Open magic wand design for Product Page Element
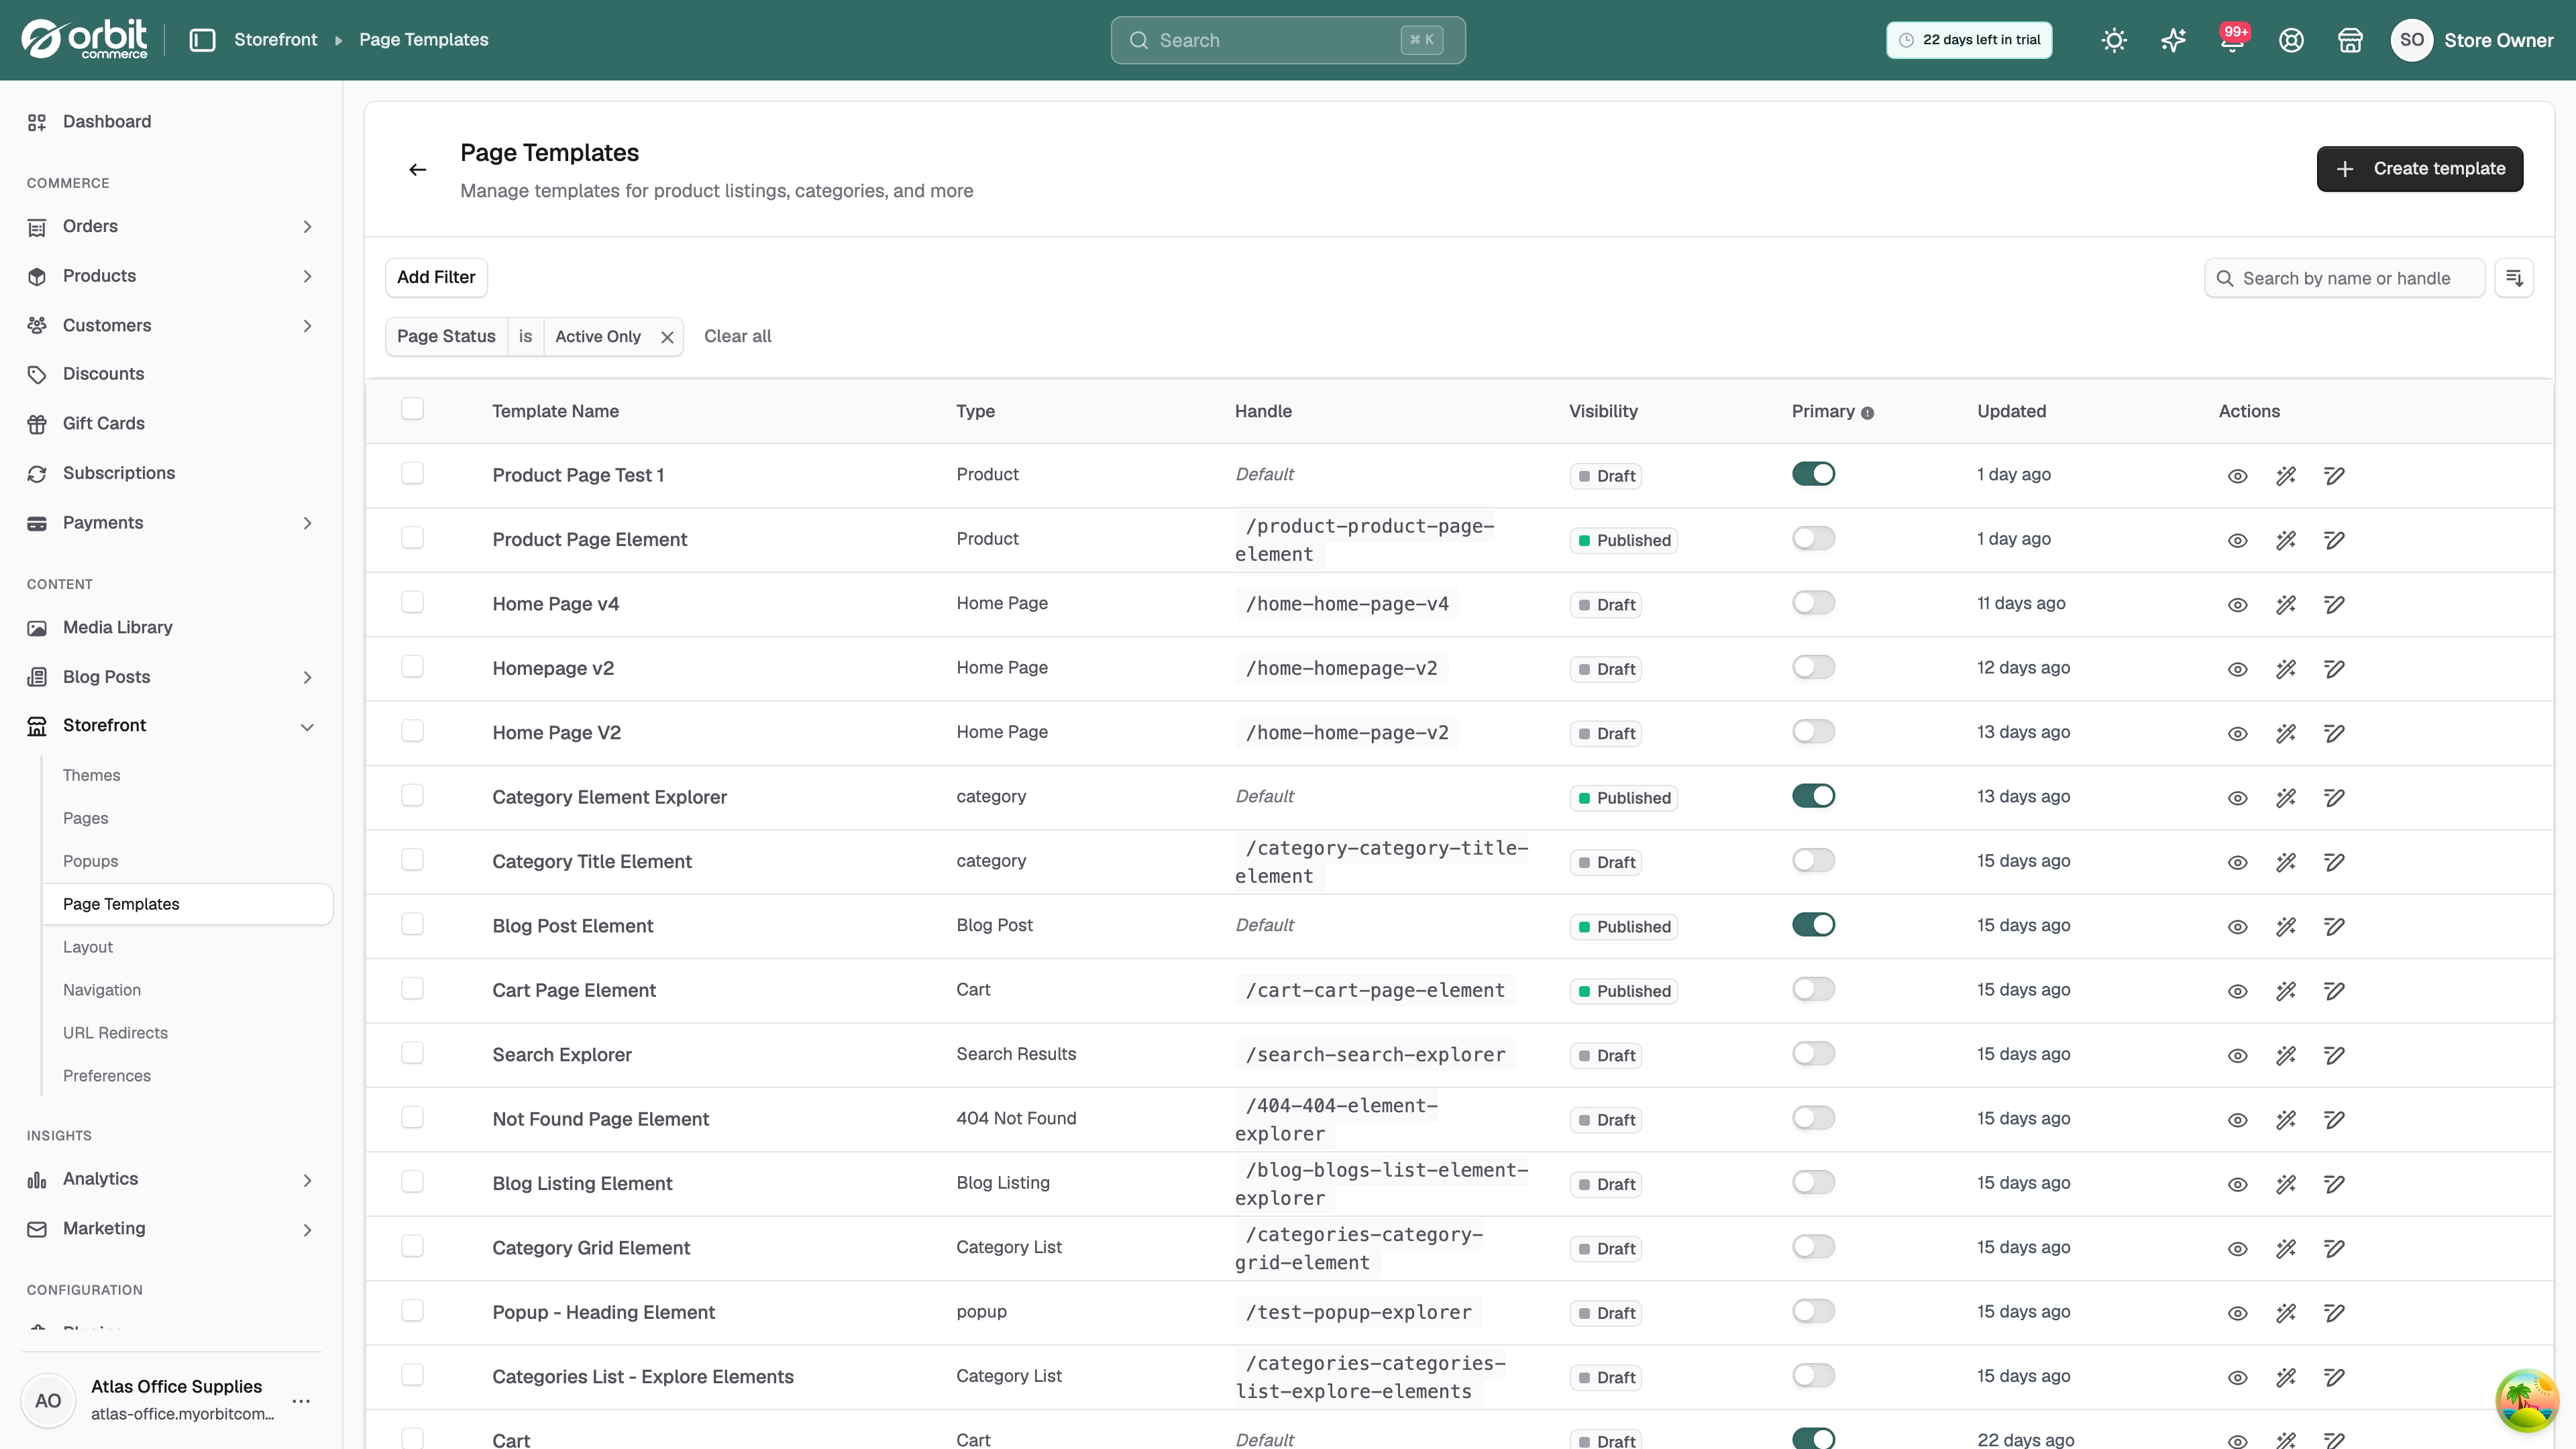This screenshot has width=2576, height=1449. [2286, 540]
